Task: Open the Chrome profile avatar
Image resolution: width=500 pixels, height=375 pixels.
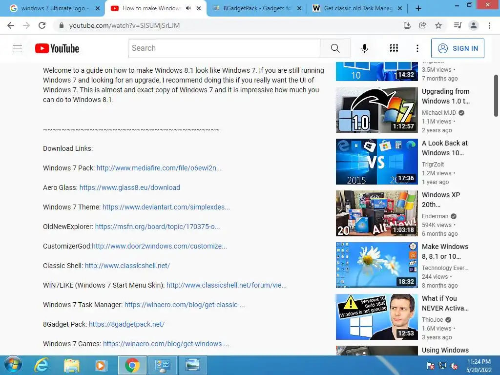Action: [x=474, y=25]
